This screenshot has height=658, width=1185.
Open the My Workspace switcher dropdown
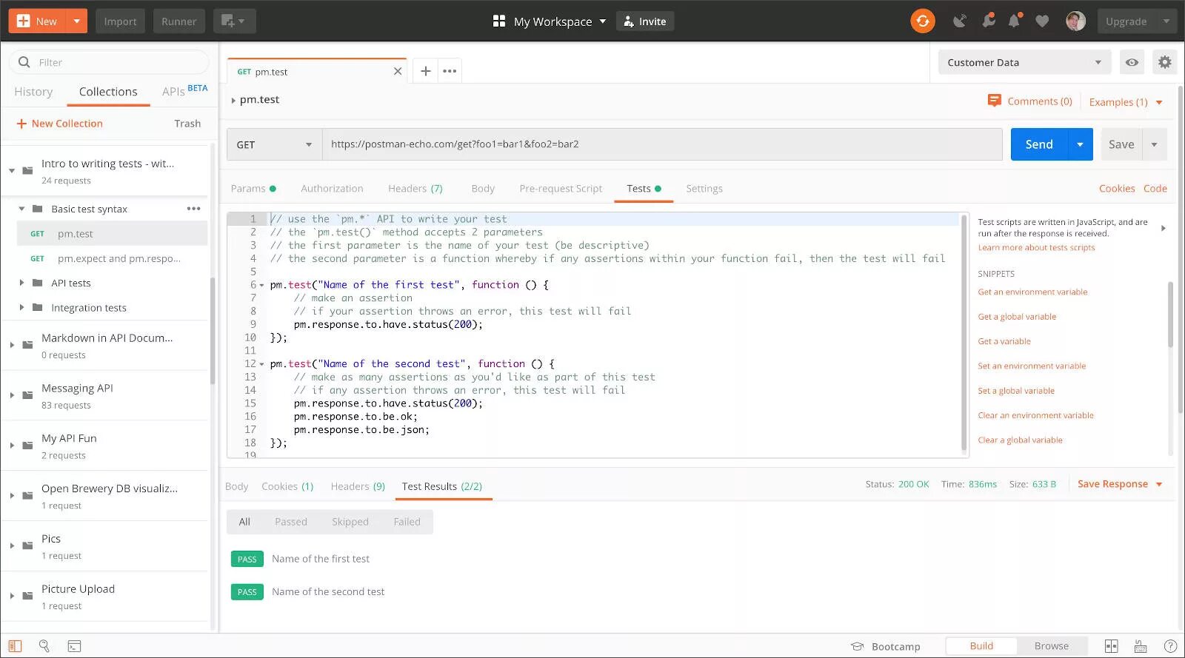tap(550, 21)
